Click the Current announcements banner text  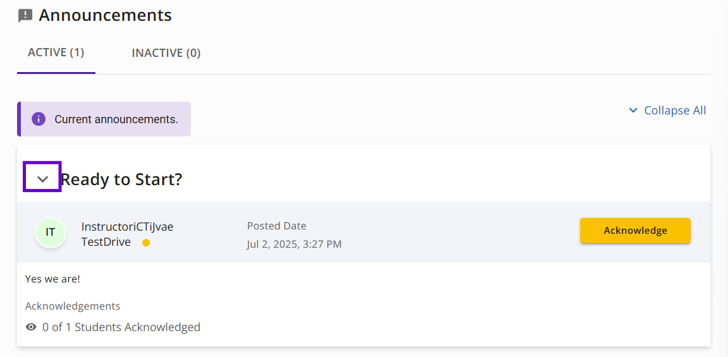click(116, 119)
